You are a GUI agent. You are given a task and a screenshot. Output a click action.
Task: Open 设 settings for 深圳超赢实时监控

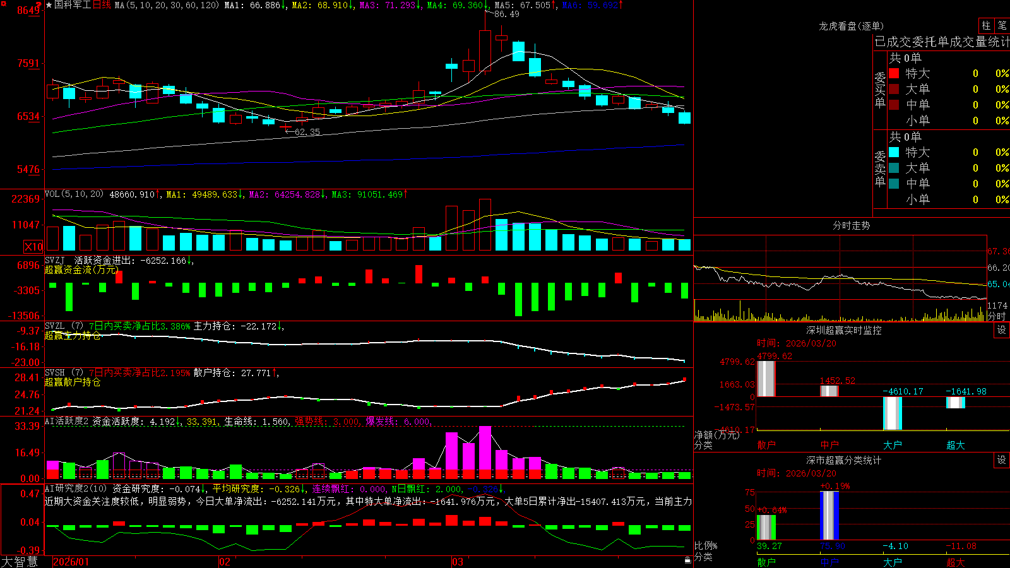[1002, 330]
